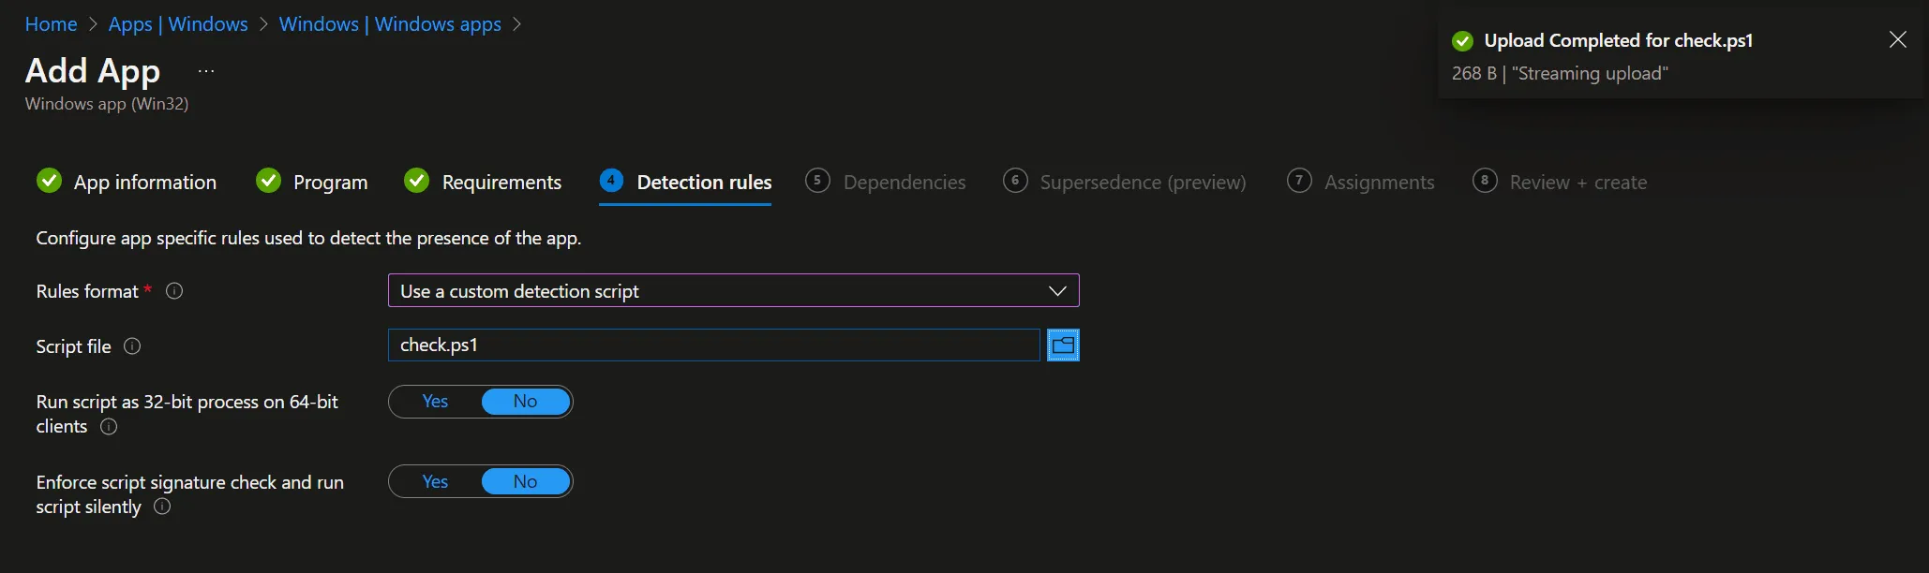
Task: Click App information completed checkmark icon
Action: point(49,181)
